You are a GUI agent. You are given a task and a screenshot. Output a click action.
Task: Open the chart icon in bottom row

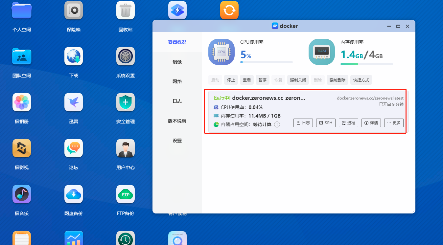[74, 238]
